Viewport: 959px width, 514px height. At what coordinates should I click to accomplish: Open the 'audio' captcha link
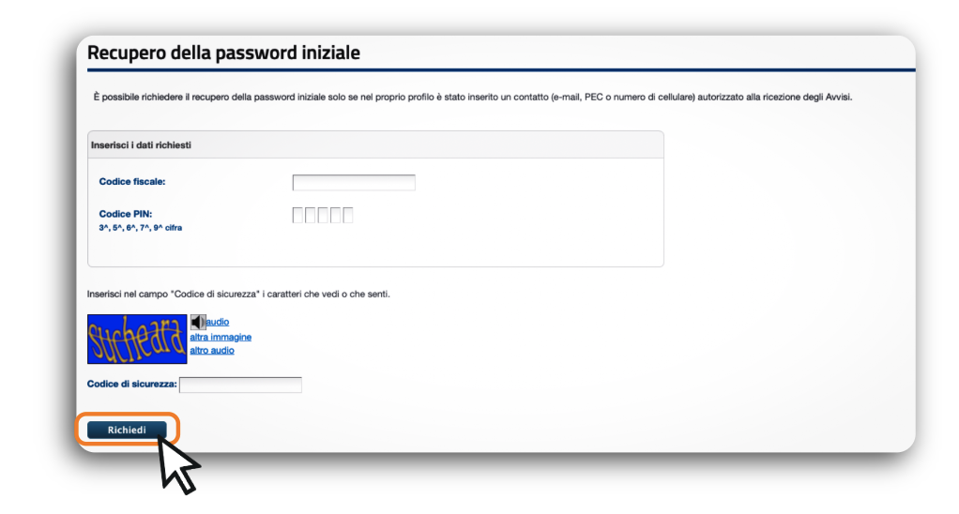(x=218, y=322)
